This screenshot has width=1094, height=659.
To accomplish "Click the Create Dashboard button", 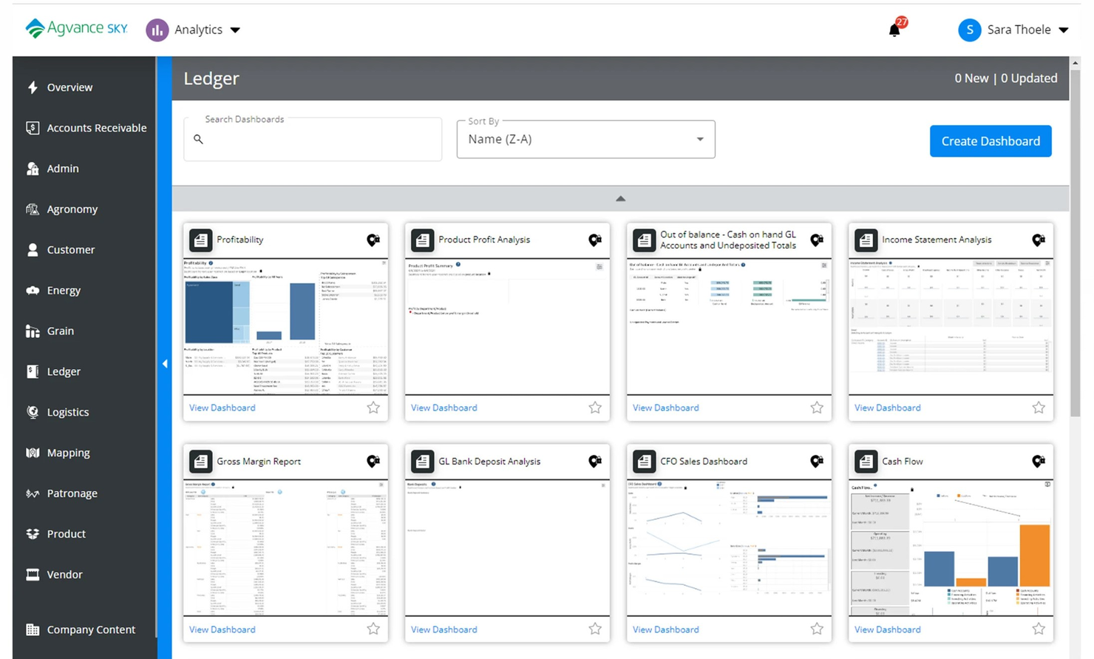I will click(x=990, y=141).
